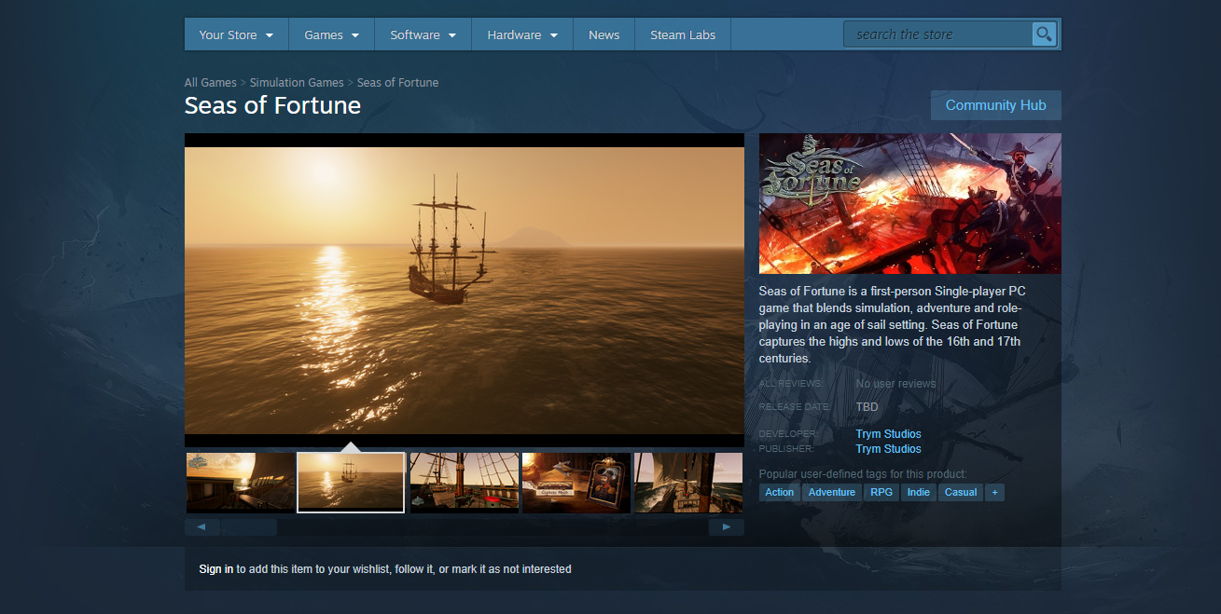The height and width of the screenshot is (614, 1221).
Task: Expand the Hardware dropdown menu
Action: [x=522, y=34]
